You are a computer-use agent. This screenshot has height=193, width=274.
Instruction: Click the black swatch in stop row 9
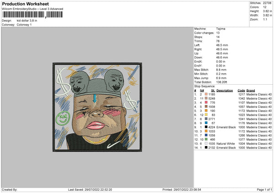[x=206, y=127]
